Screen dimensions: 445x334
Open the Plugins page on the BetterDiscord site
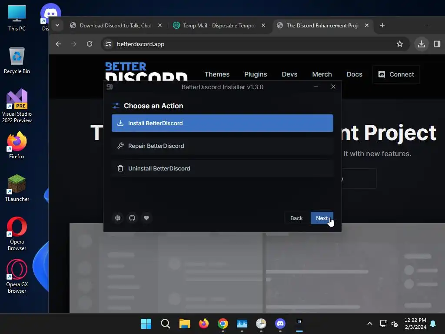pyautogui.click(x=256, y=74)
